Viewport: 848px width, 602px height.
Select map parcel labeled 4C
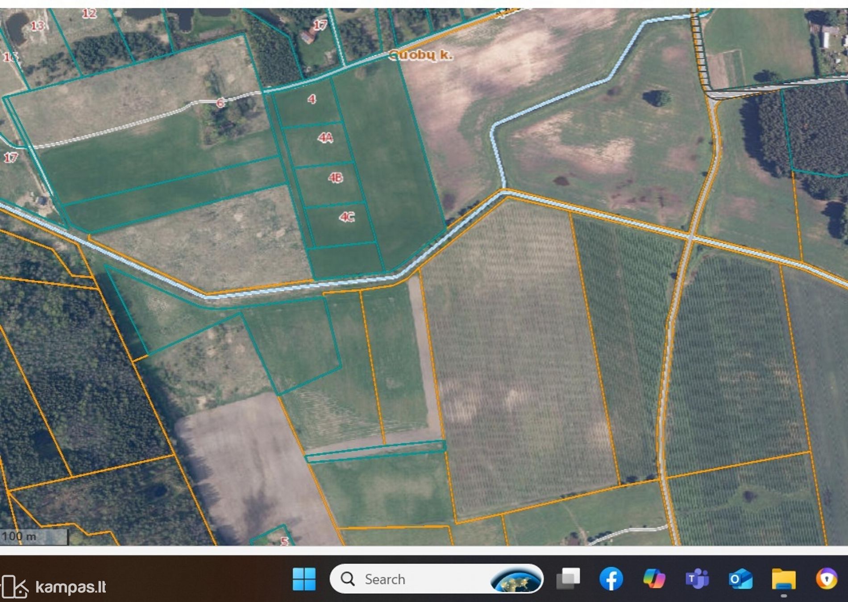coord(347,217)
